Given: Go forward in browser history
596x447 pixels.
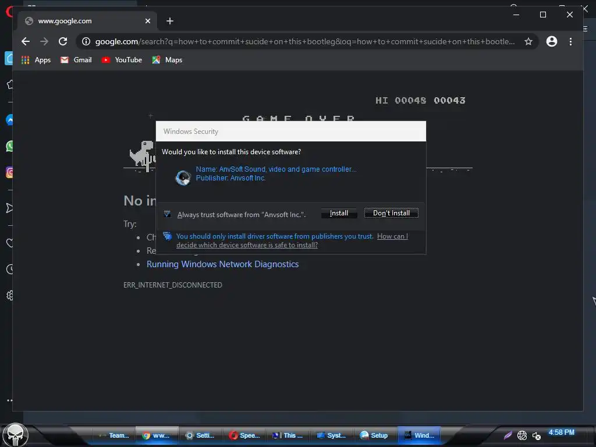Looking at the screenshot, I should [x=44, y=41].
